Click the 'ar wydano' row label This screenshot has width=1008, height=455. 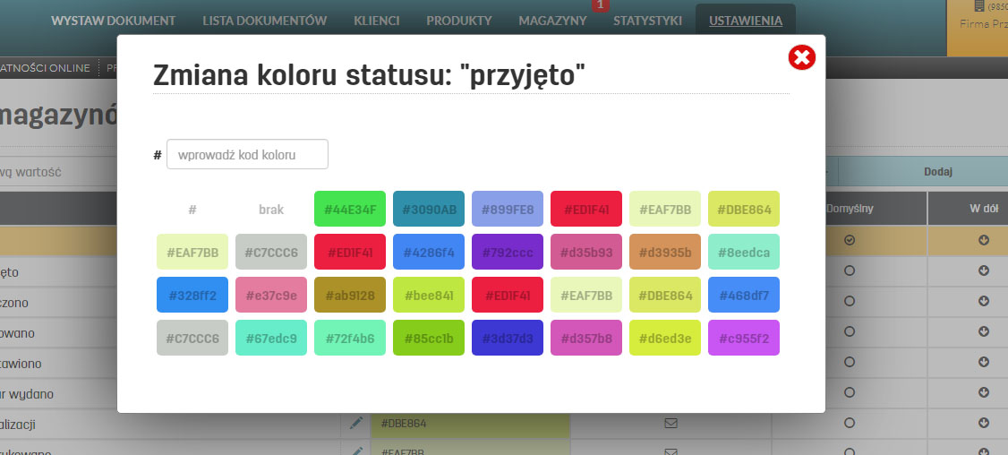[26, 393]
